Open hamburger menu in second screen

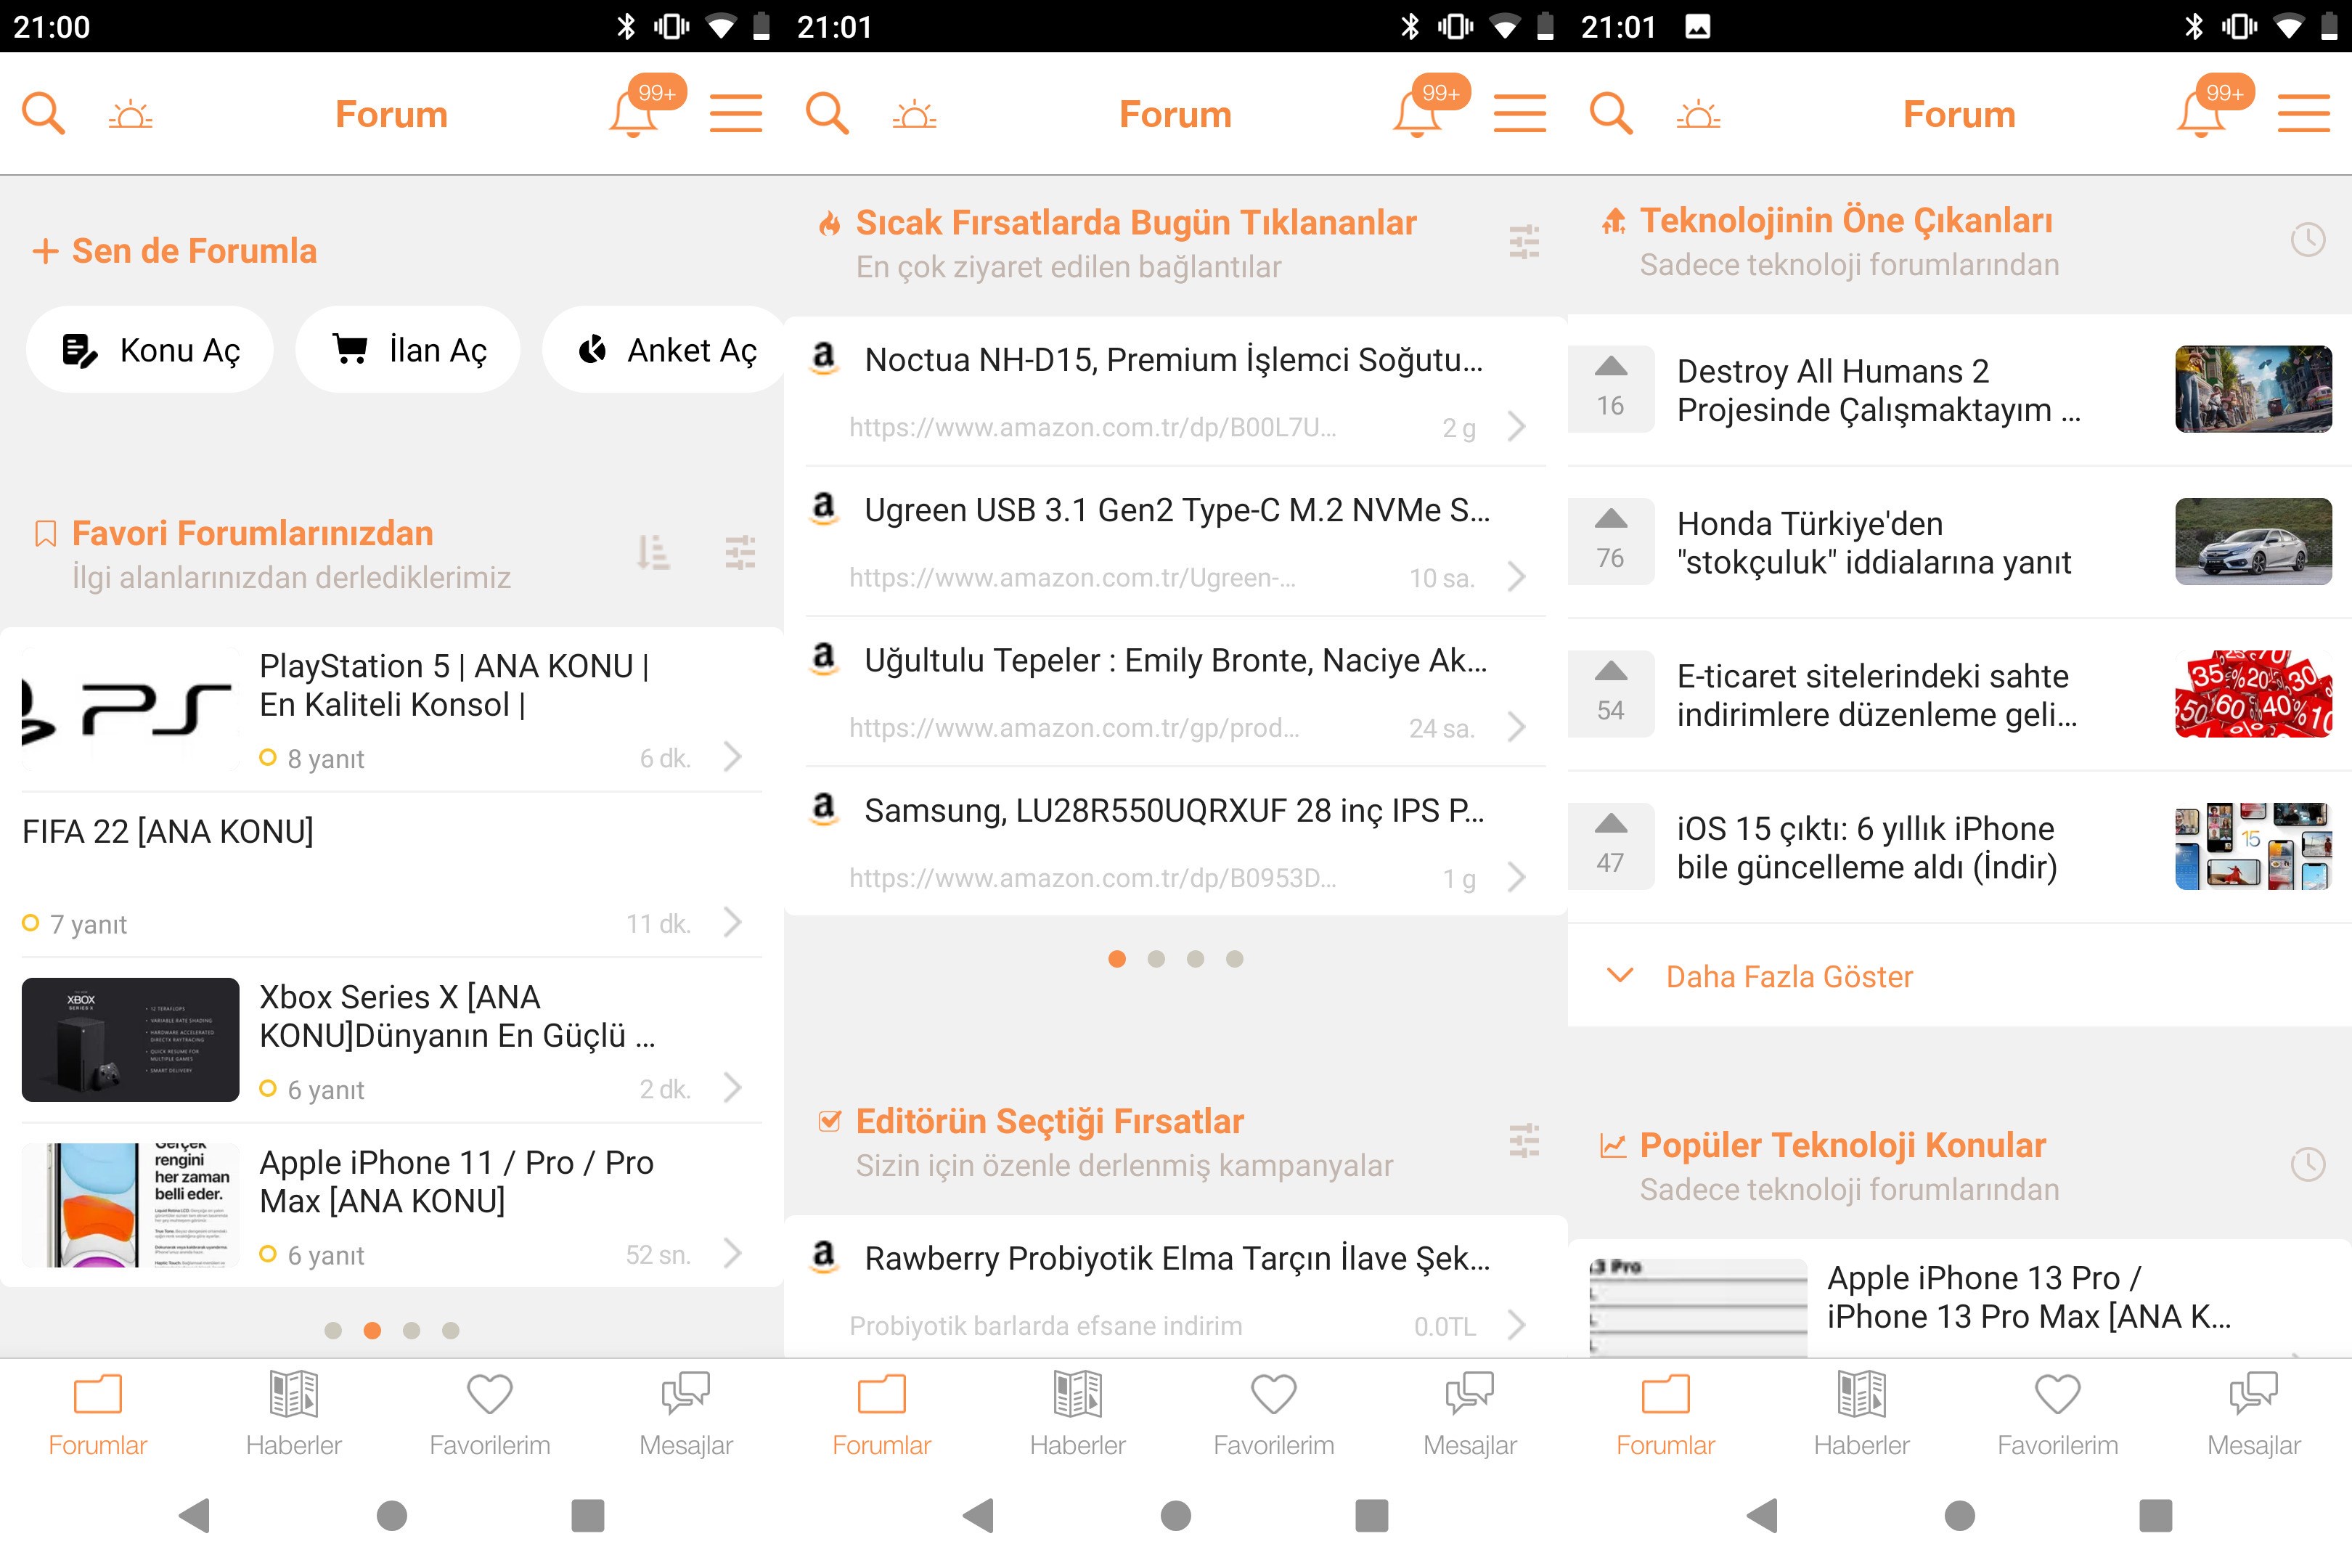(x=1520, y=113)
